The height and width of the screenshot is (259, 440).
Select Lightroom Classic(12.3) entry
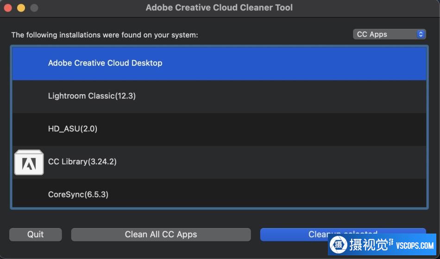tap(219, 96)
